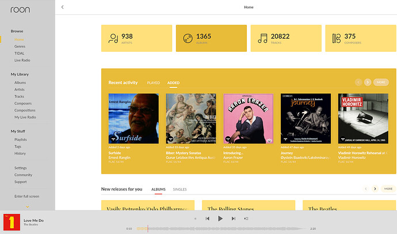The width and height of the screenshot is (397, 234).
Task: Skip to the previous track
Action: tap(207, 218)
